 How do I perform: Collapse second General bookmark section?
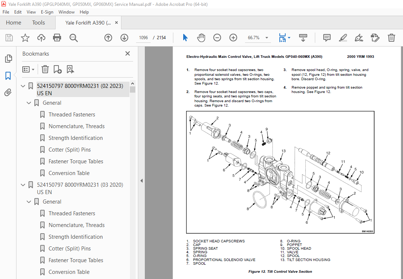tap(29, 202)
